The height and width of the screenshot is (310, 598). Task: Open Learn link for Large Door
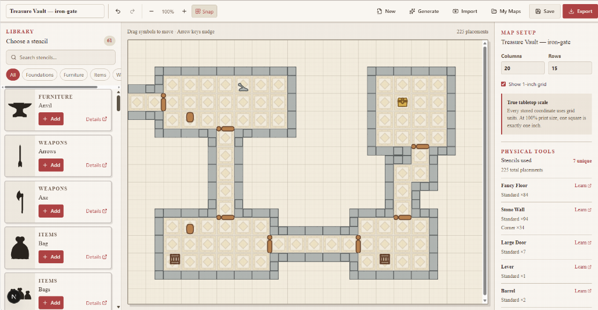[x=583, y=242]
